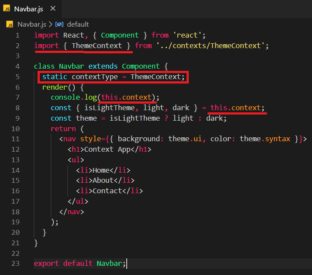Image resolution: width=312 pixels, height=275 pixels.
Task: Click the JS icon in the breadcrumb bar
Action: 10,24
